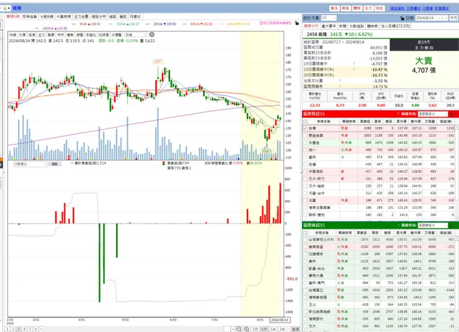Screen dimensions: 459x332
Task: Open the chart settings gear icon
Action: [151, 35]
